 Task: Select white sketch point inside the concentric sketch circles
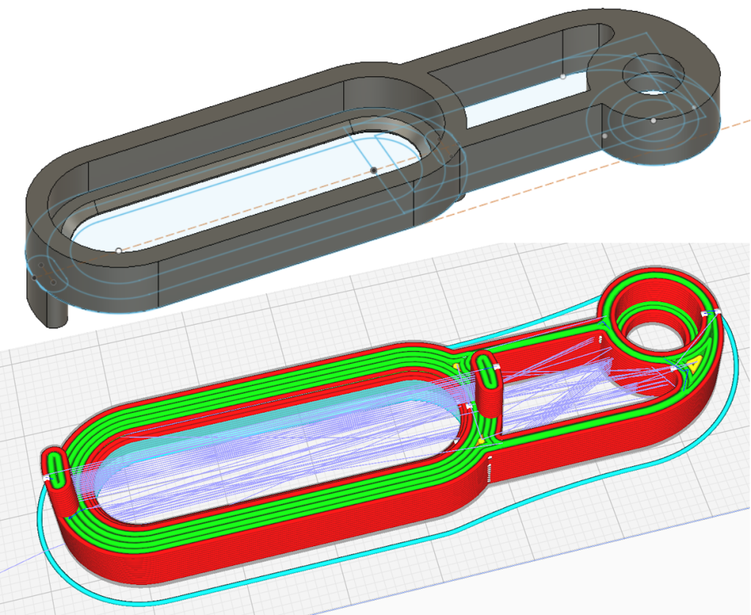pos(653,120)
